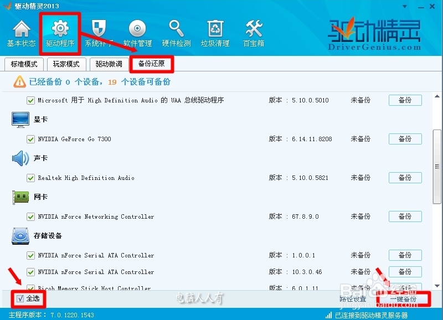This screenshot has width=443, height=320.
Task: Open 硬件检测 magnifier icon
Action: (x=176, y=29)
